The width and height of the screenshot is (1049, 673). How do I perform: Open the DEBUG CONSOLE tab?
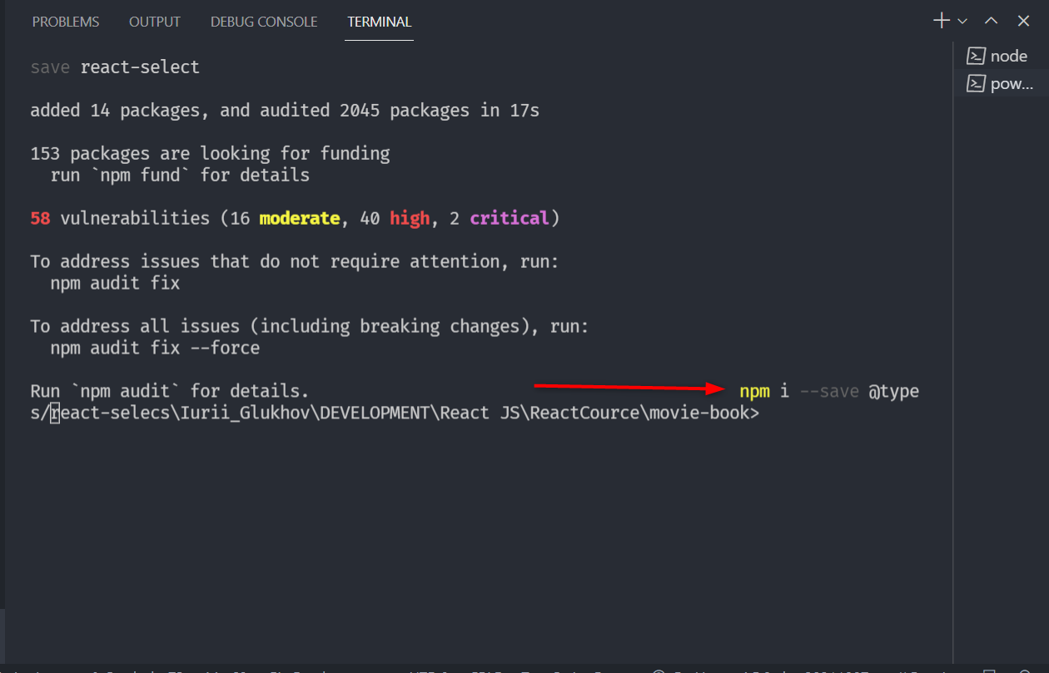tap(264, 21)
